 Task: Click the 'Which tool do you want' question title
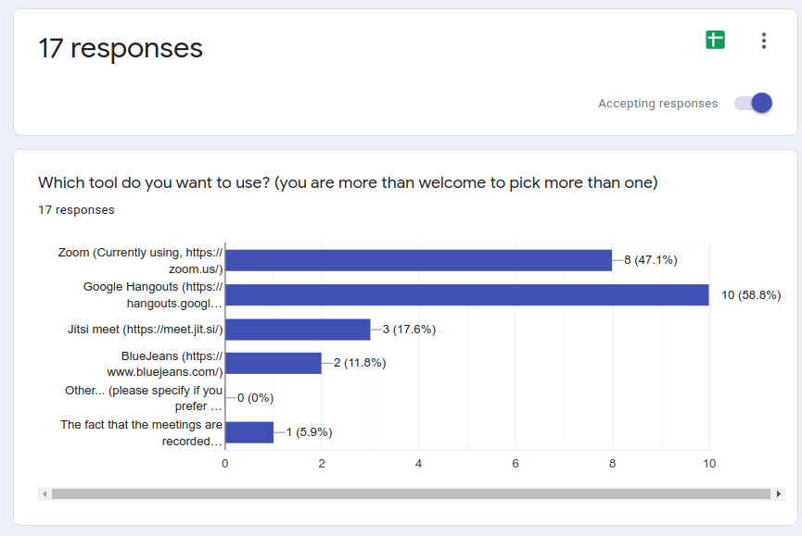[x=348, y=182]
